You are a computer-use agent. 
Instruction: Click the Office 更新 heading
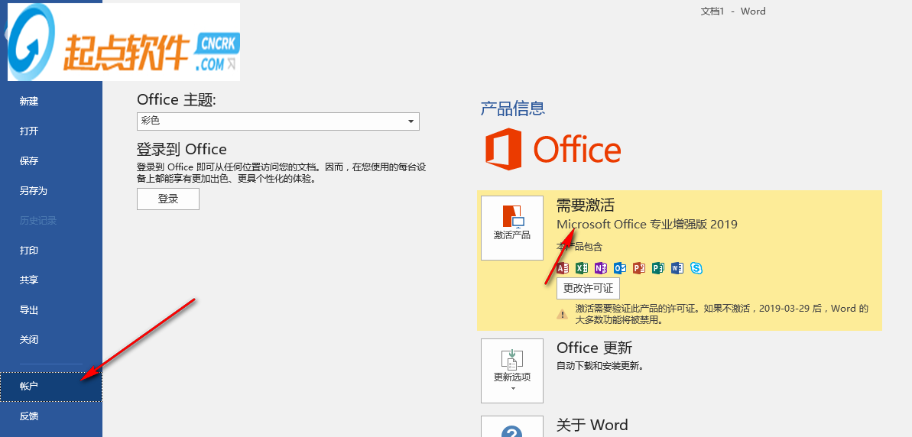pyautogui.click(x=595, y=348)
